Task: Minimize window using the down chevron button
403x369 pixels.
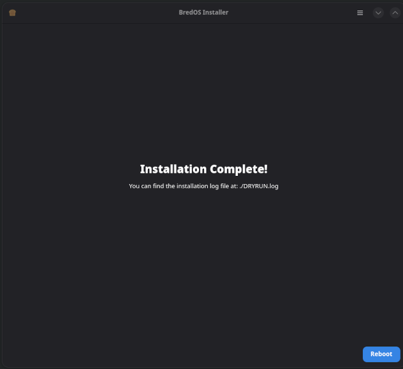Action: [x=378, y=12]
